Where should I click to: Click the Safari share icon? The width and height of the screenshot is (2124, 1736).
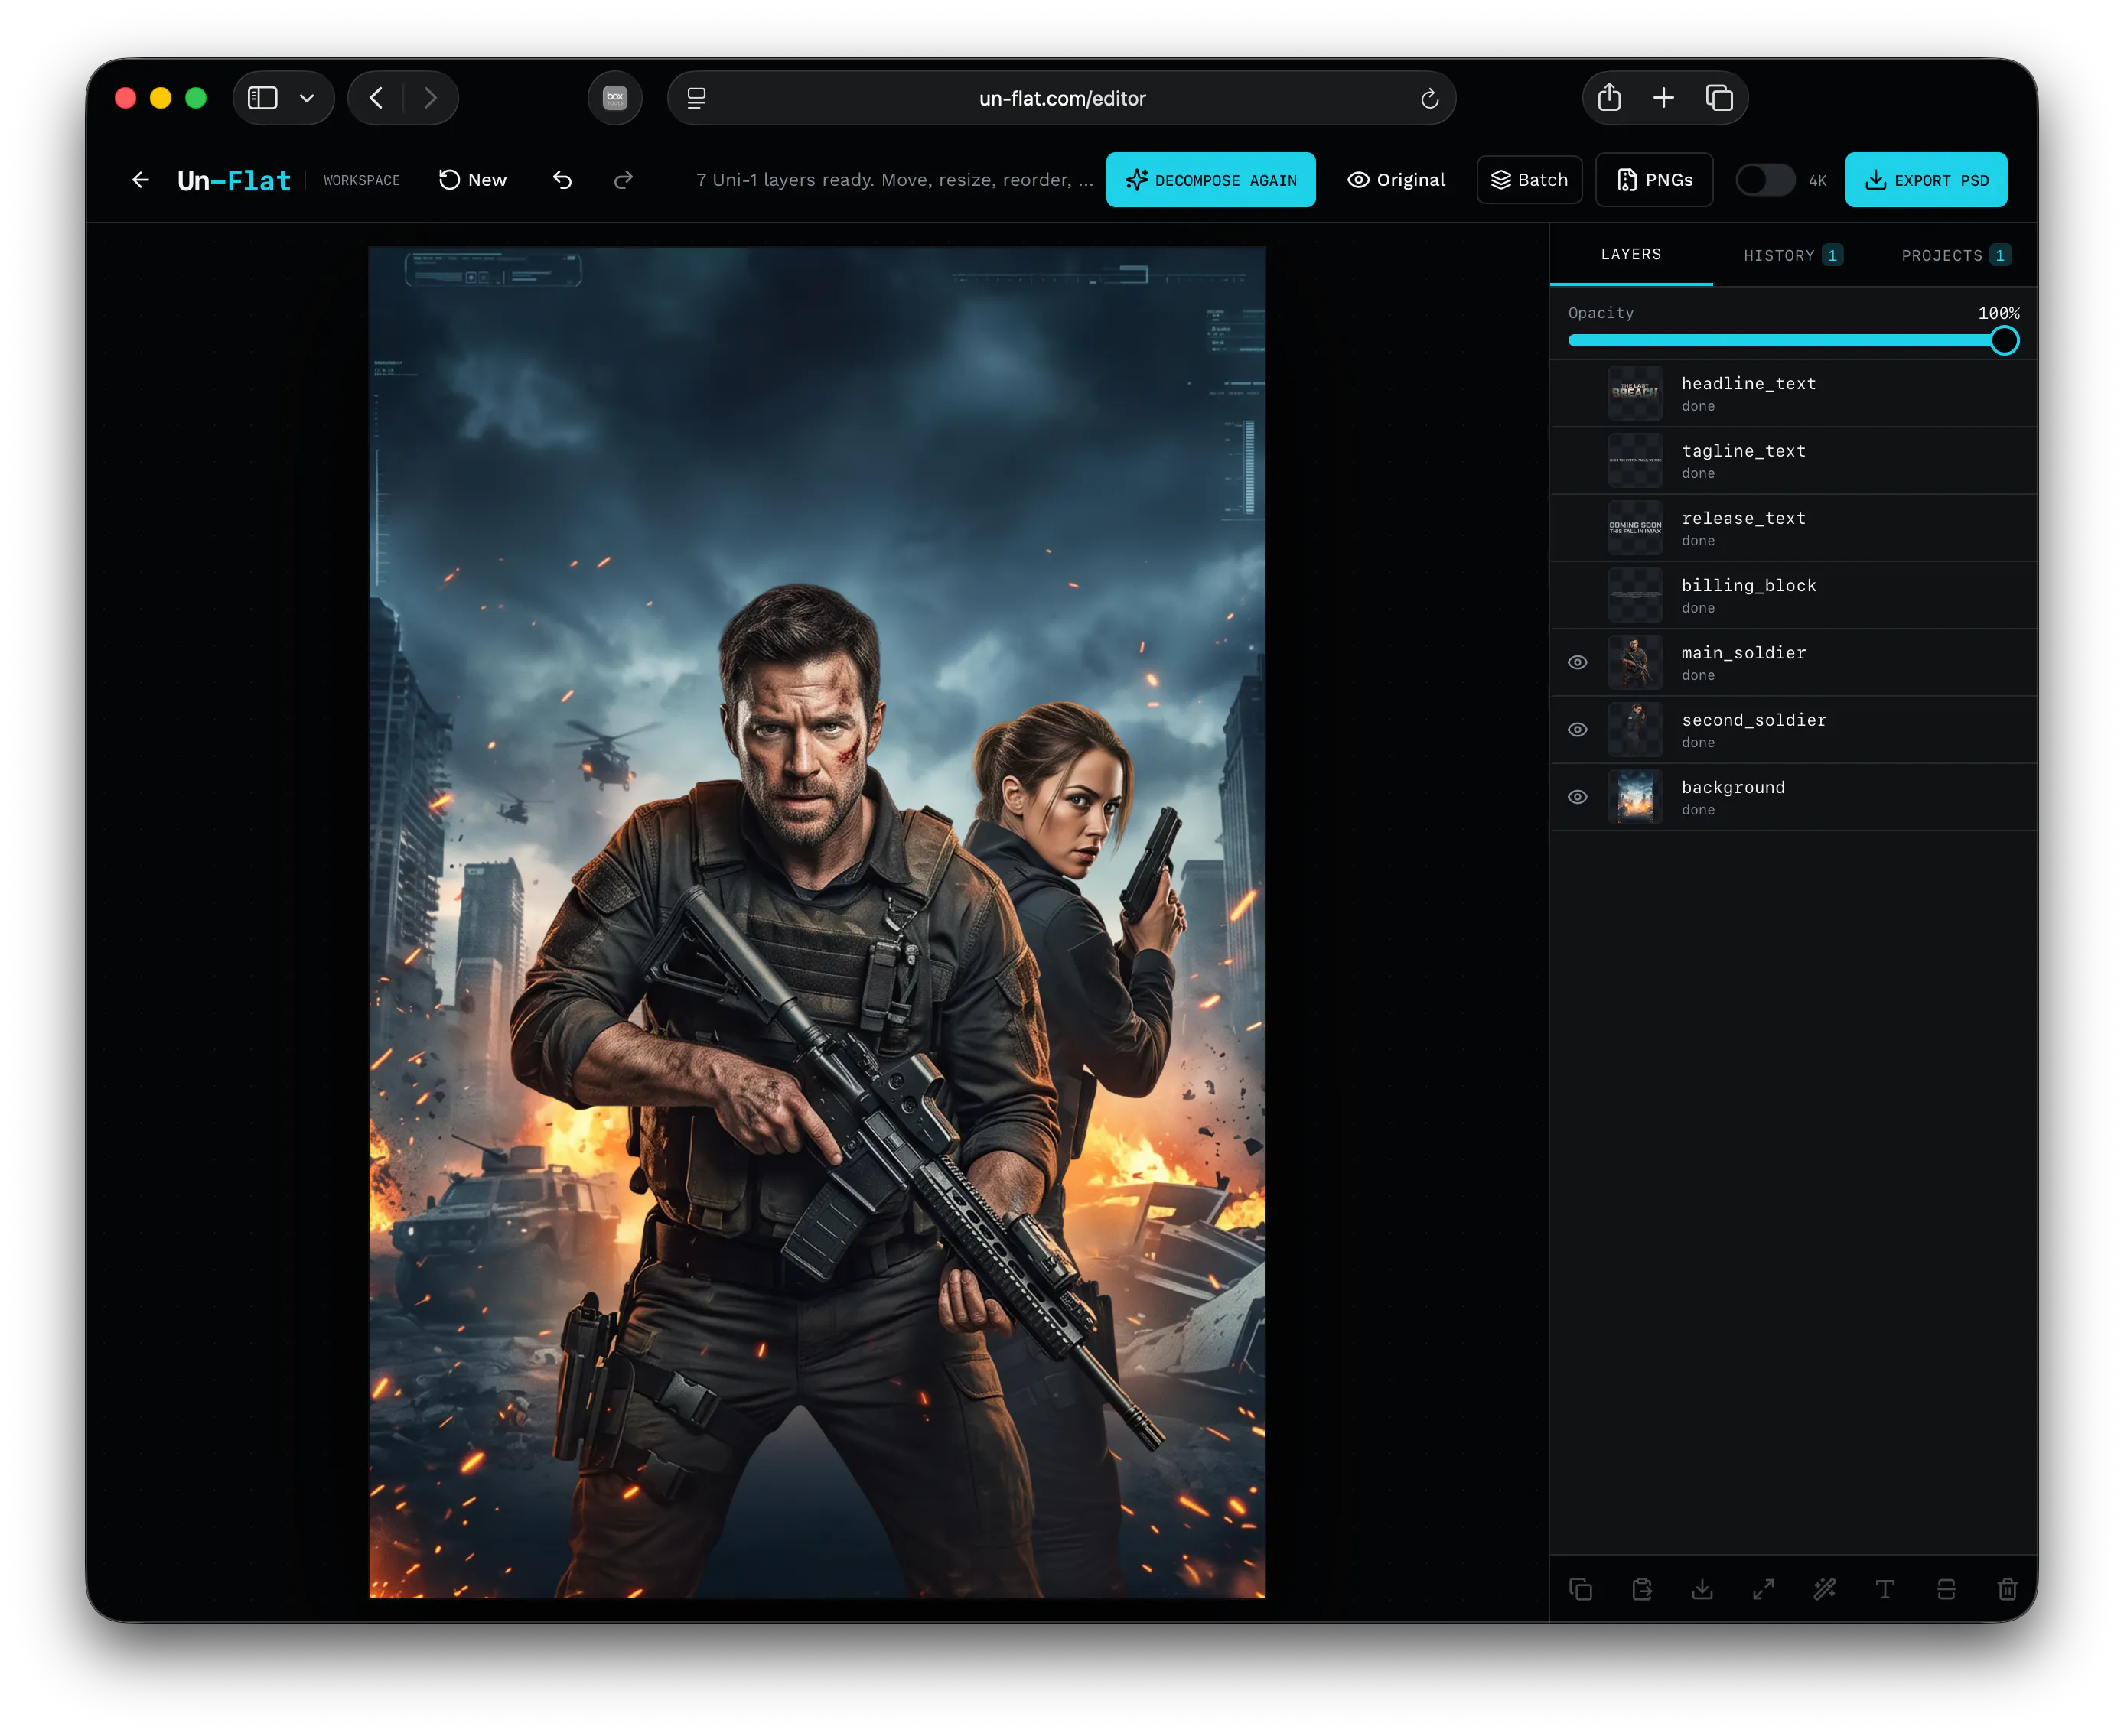pyautogui.click(x=1609, y=98)
